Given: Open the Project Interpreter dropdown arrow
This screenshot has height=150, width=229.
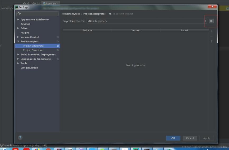Looking at the screenshot, I should (x=205, y=21).
